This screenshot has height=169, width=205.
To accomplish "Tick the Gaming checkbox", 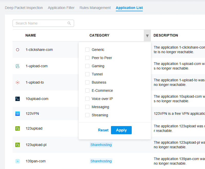I will (87, 66).
